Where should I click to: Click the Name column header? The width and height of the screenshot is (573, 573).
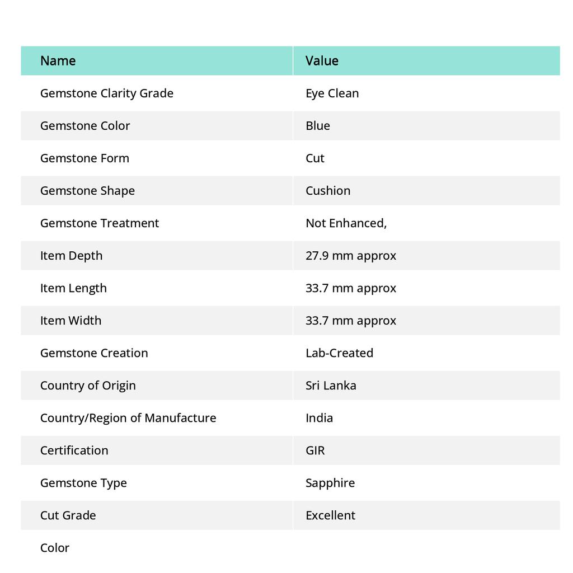click(58, 61)
